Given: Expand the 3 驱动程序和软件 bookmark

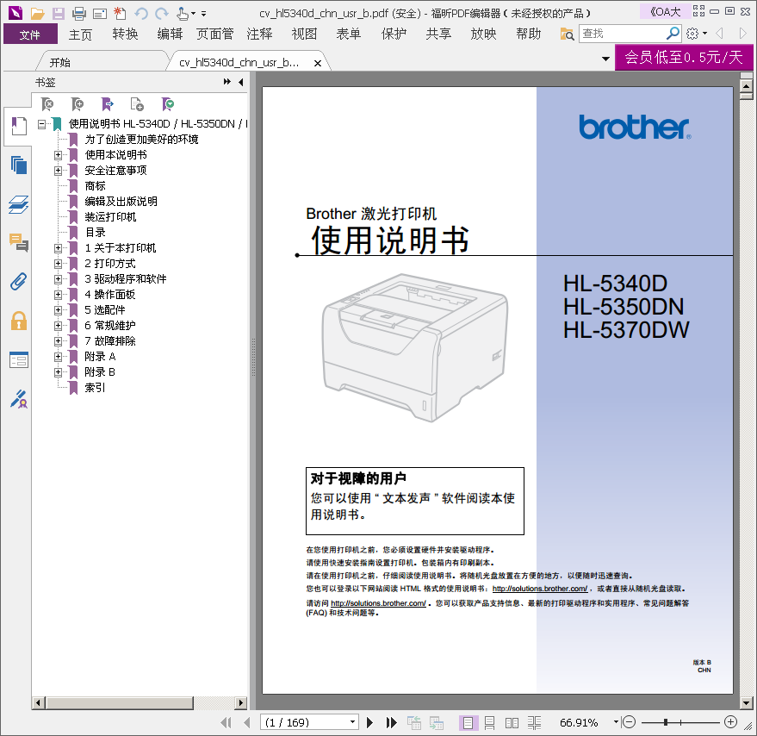Looking at the screenshot, I should point(58,279).
